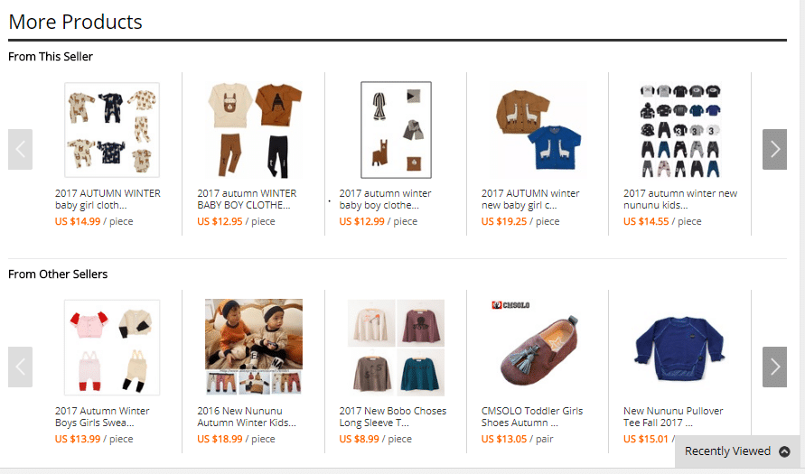Expand the Recently Viewed panel arrow
805x474 pixels.
tap(784, 451)
